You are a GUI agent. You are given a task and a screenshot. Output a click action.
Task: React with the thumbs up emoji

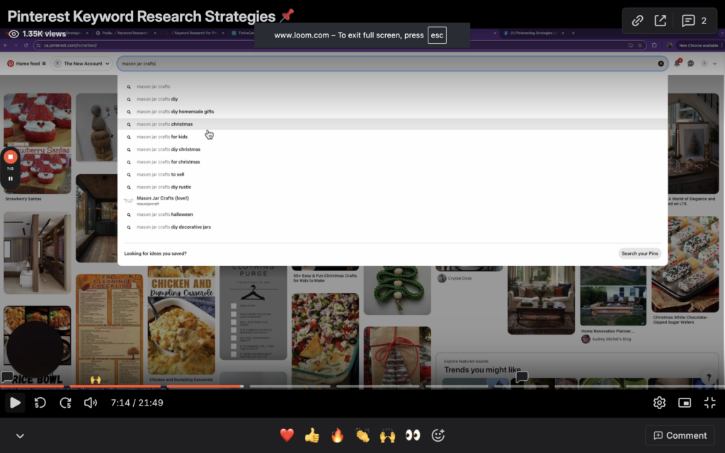[x=312, y=435]
